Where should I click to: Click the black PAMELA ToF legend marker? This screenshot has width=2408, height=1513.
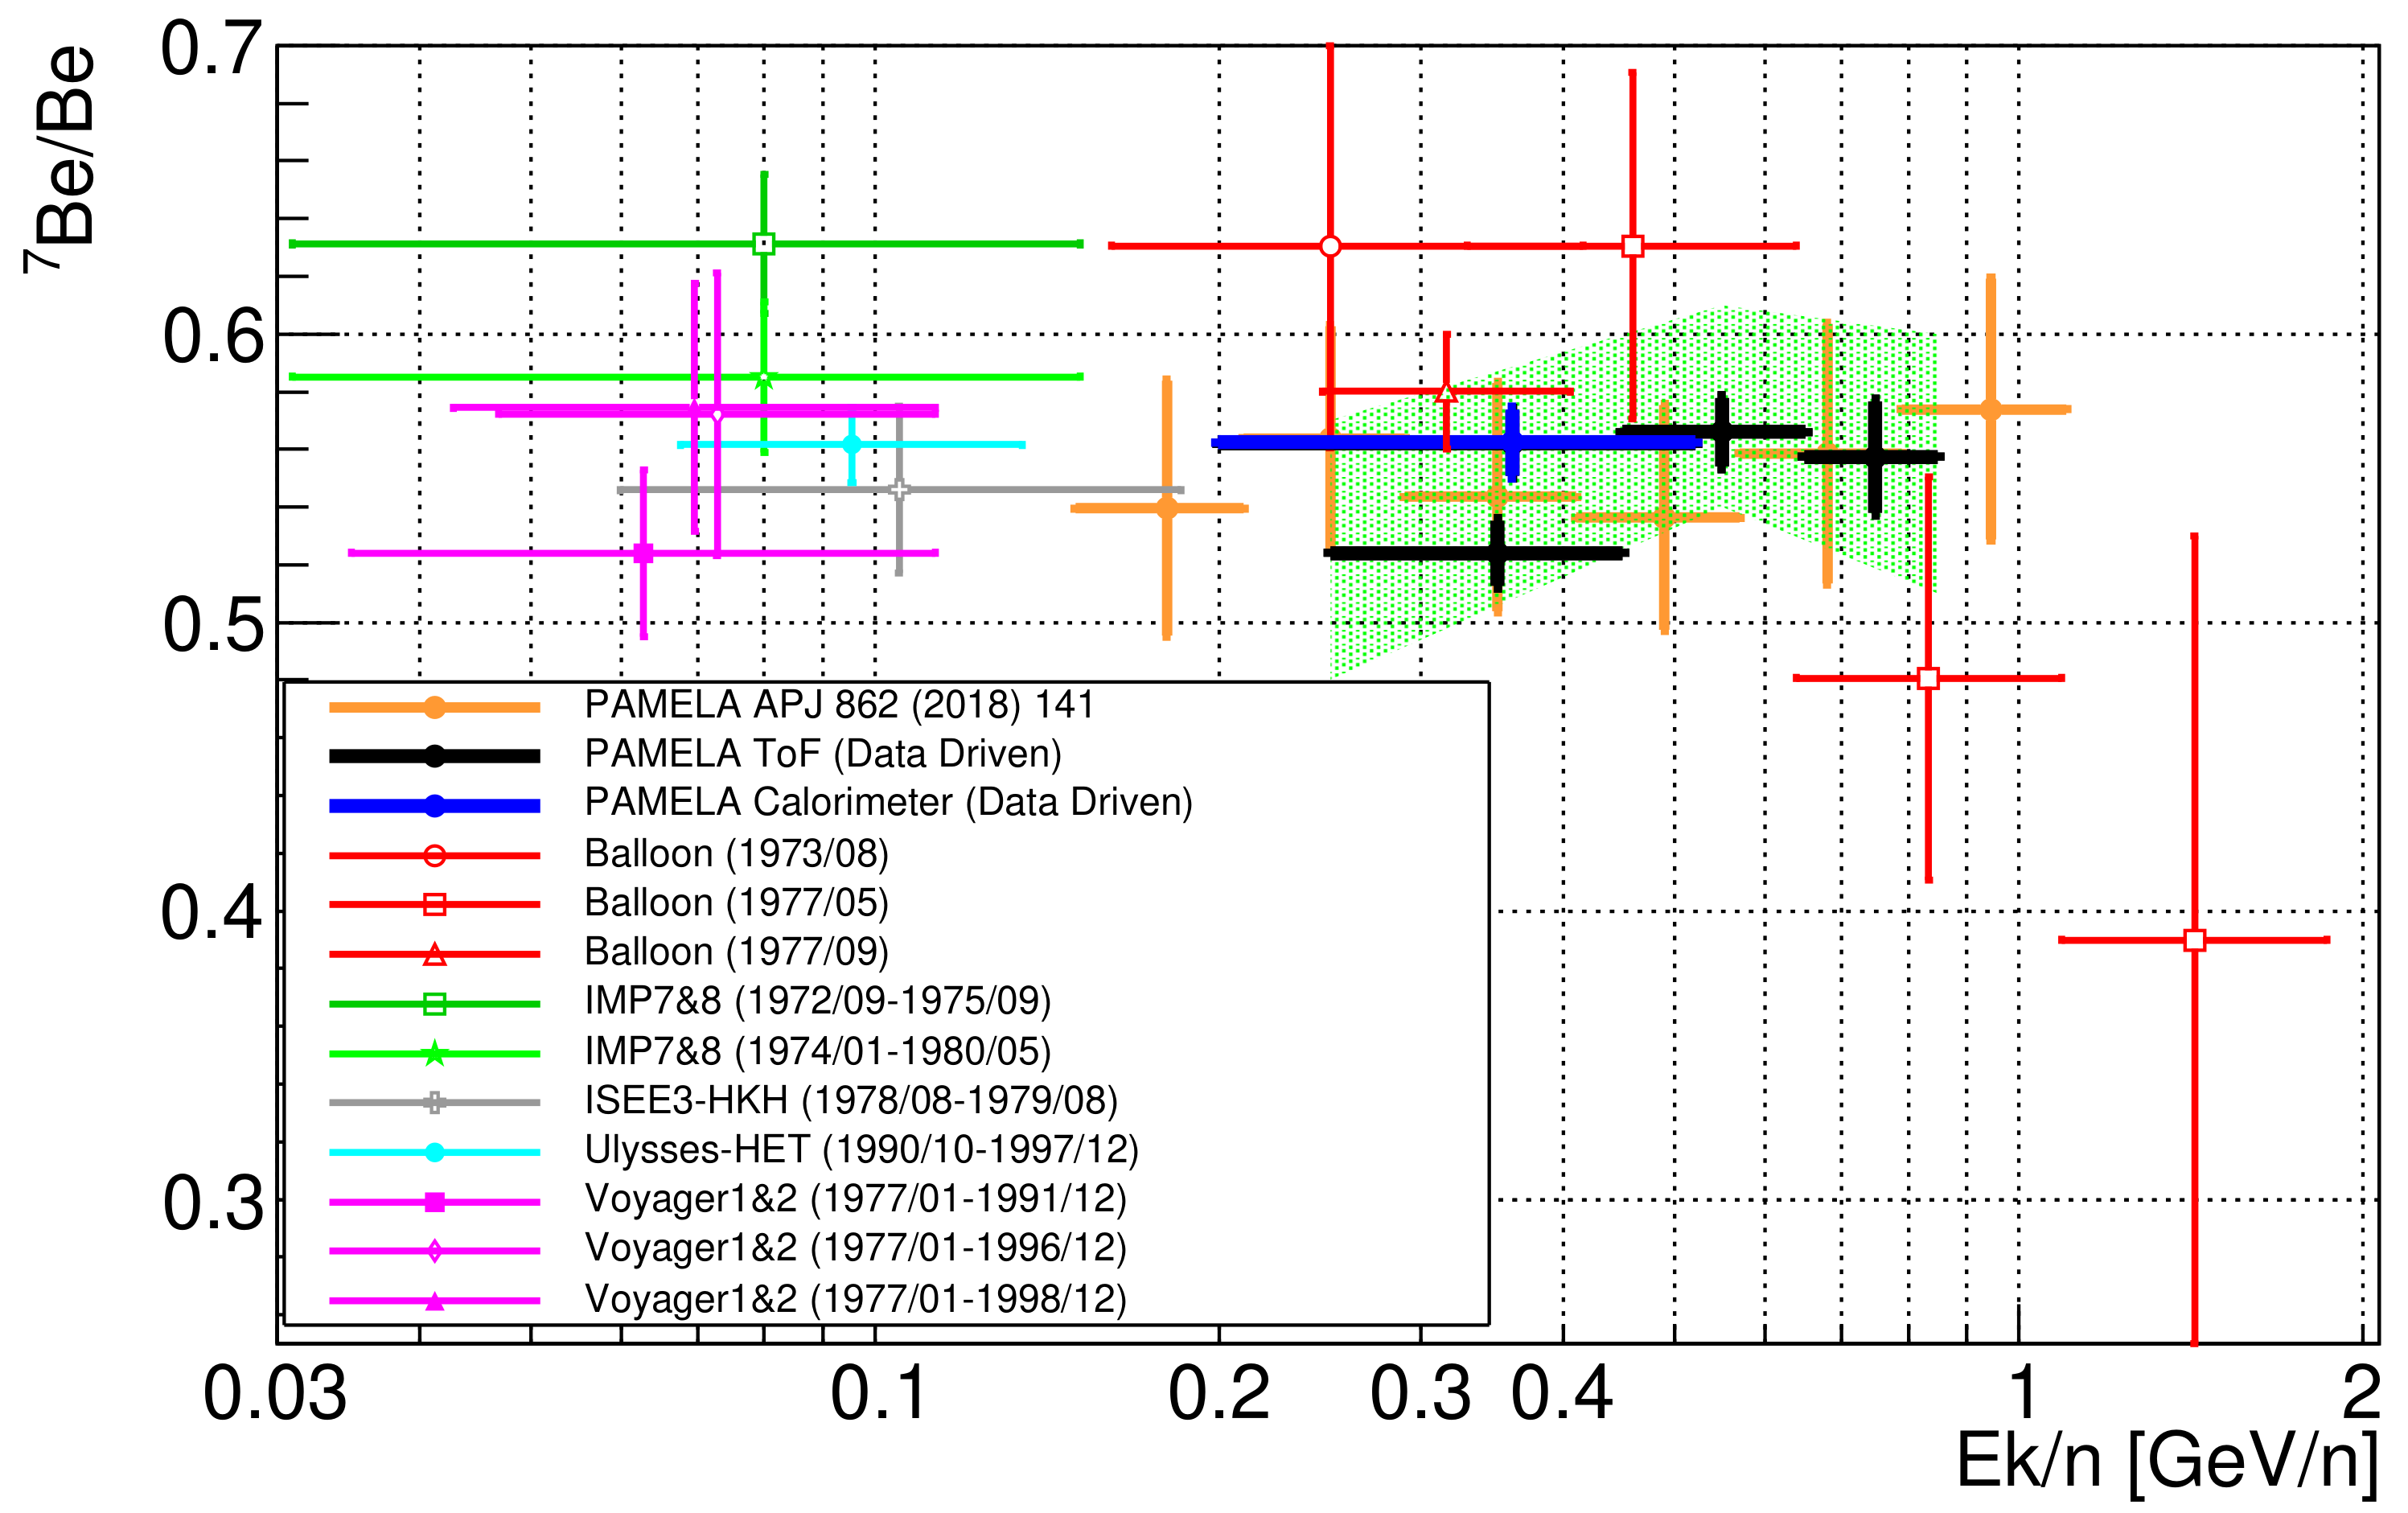[434, 755]
